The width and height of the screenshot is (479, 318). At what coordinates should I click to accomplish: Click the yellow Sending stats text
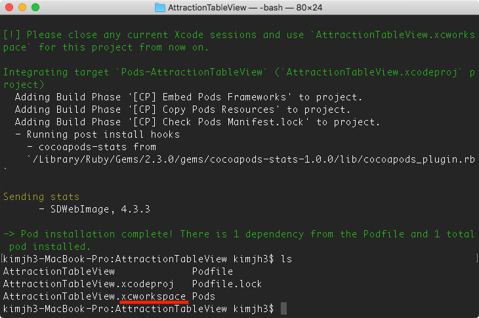41,197
